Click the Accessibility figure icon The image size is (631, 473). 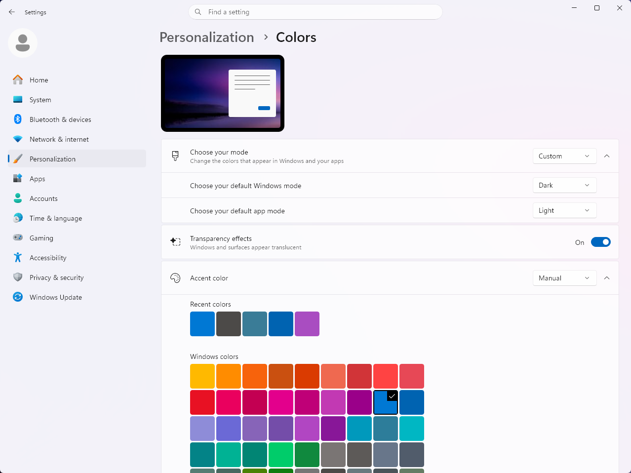point(18,257)
